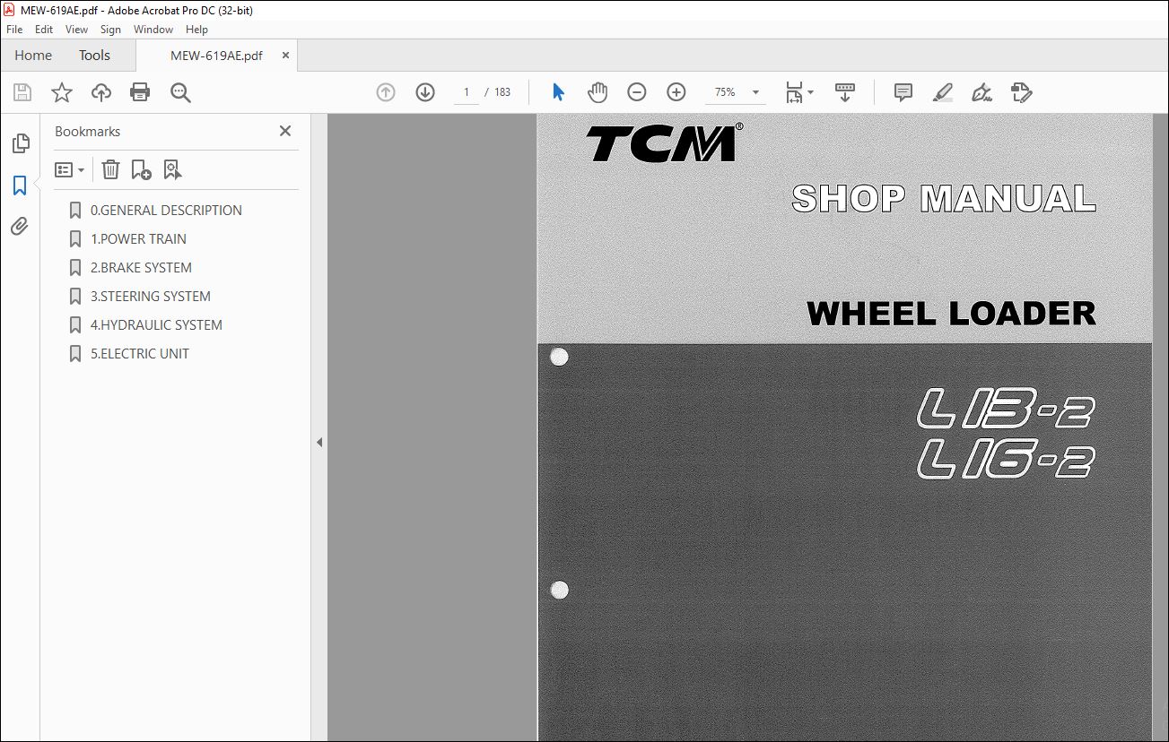Open the Window menu
Viewport: 1169px width, 742px height.
(x=153, y=30)
